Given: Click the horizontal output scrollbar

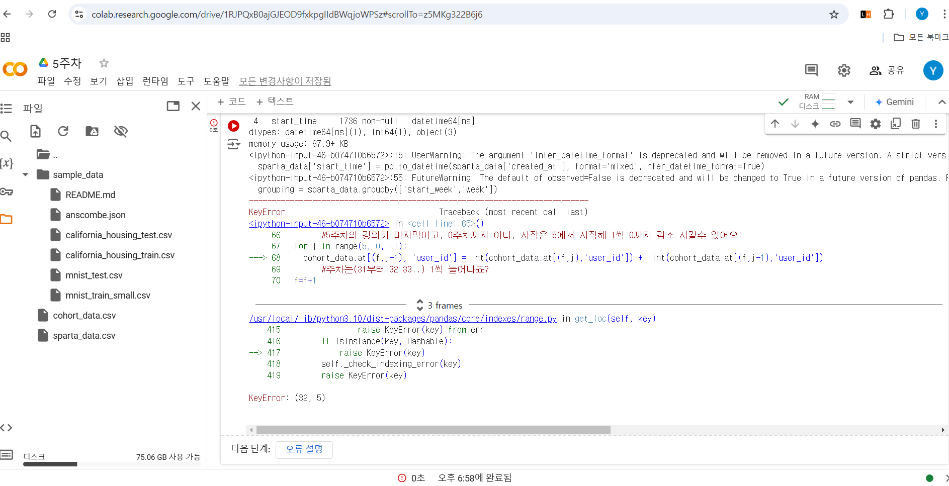Looking at the screenshot, I should click(x=433, y=430).
